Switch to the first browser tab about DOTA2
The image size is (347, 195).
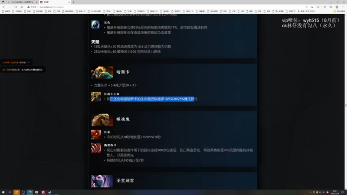[22, 2]
